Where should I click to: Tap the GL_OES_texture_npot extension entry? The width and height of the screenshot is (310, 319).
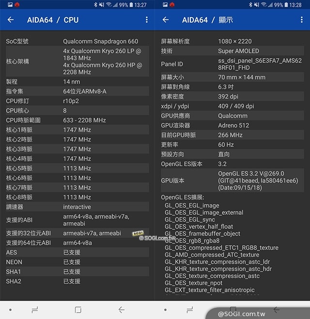[194, 283]
